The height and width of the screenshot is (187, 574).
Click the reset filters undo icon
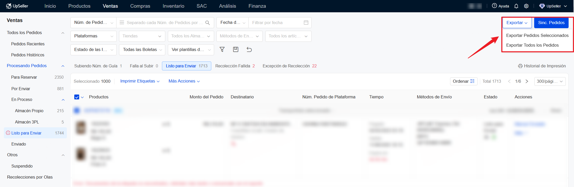[249, 49]
